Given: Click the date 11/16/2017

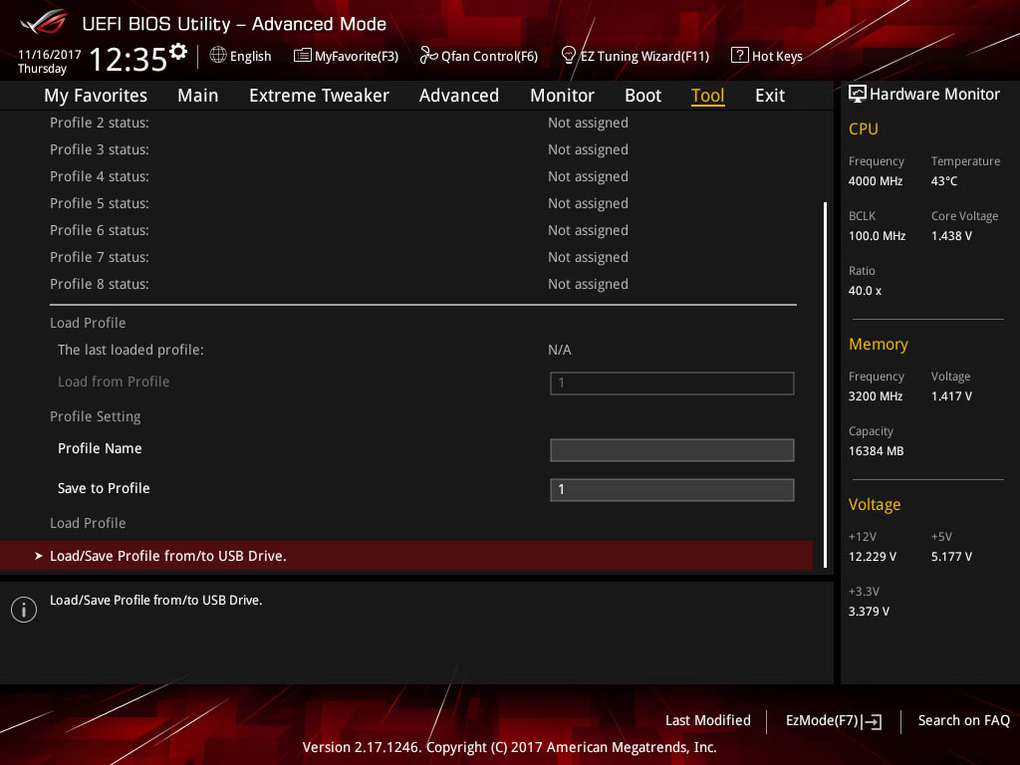Looking at the screenshot, I should point(50,55).
